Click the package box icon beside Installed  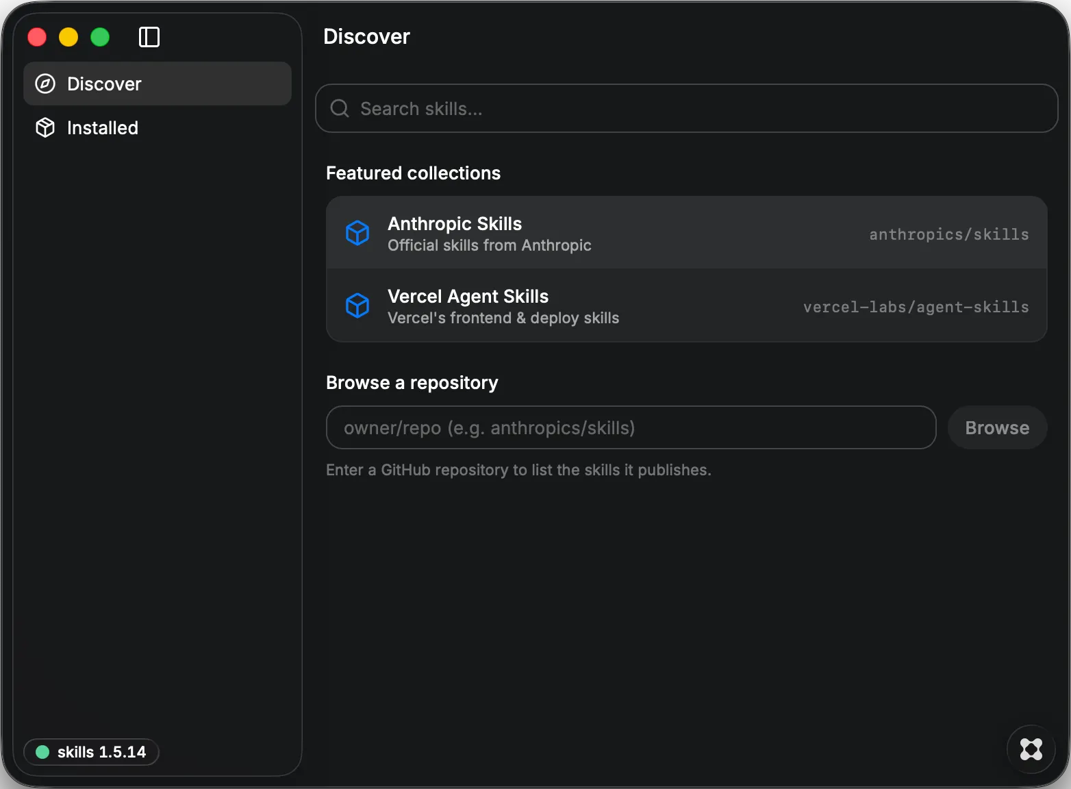click(x=45, y=127)
